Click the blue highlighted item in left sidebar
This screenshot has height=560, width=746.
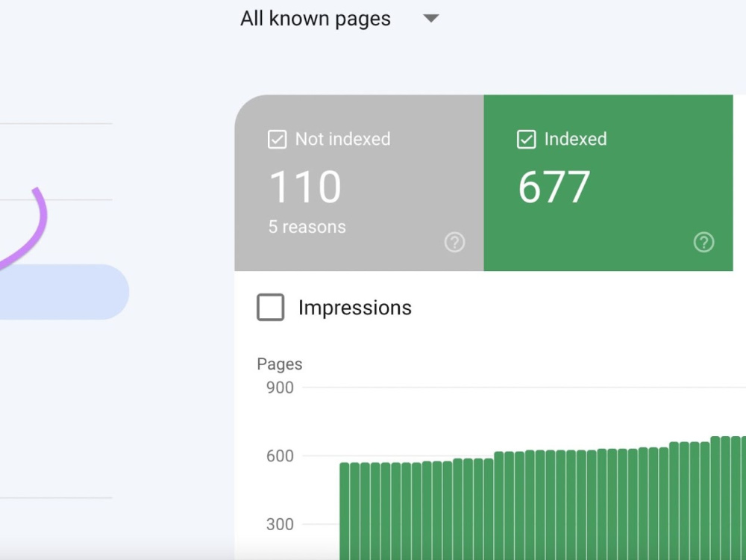(63, 292)
